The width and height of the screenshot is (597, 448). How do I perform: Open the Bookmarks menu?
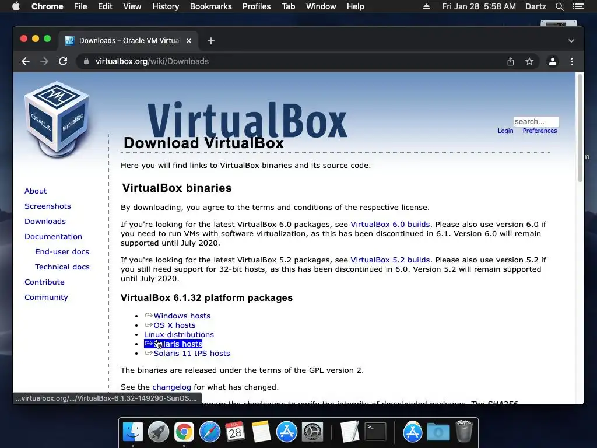pyautogui.click(x=210, y=6)
